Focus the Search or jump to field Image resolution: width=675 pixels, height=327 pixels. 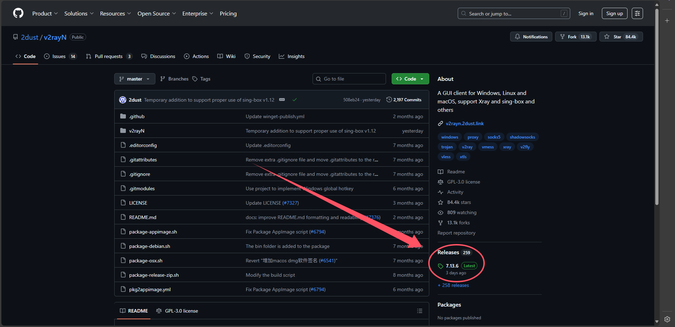514,13
